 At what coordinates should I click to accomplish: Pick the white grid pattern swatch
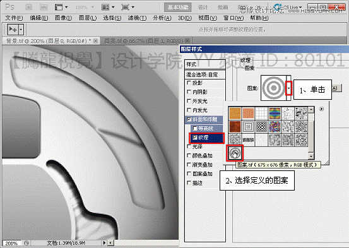click(261, 114)
